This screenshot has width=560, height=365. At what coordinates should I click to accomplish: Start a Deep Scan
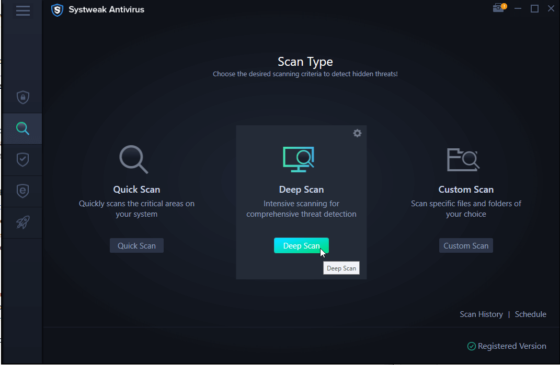[x=301, y=245]
